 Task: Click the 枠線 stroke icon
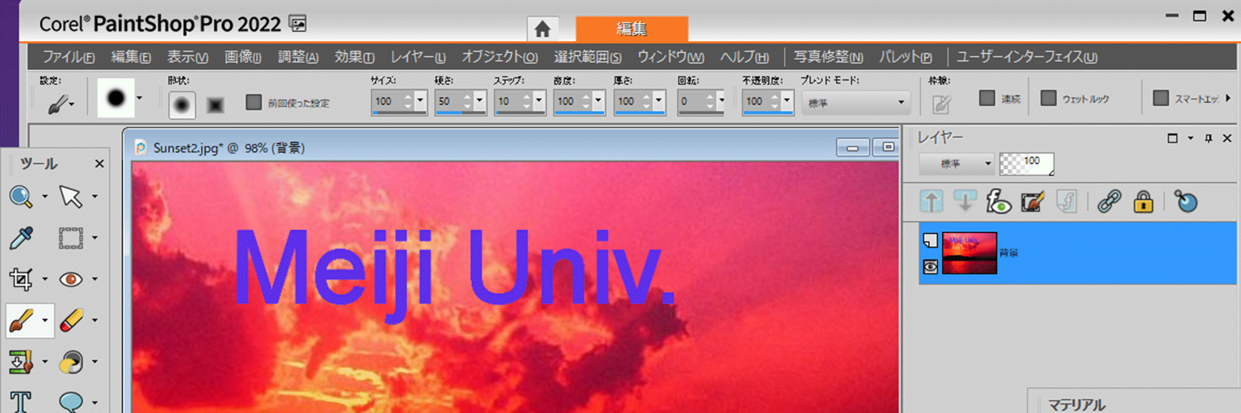click(x=941, y=103)
